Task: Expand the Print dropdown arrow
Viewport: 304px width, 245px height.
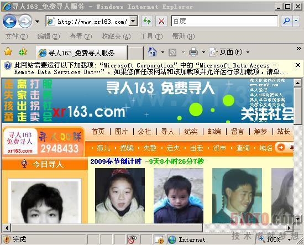Action: pyautogui.click(x=203, y=52)
